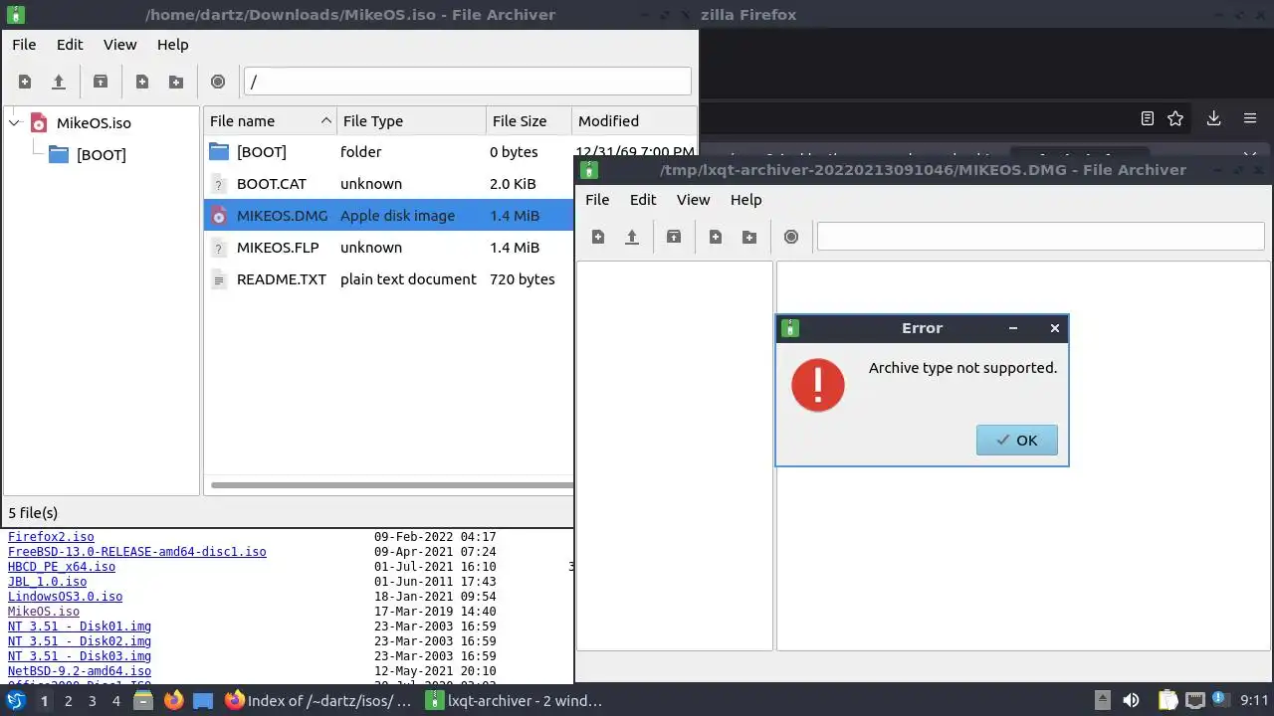Viewport: 1274px width, 716px height.
Task: Click Add file icon in MikeOS.iso window
Action: 142,82
